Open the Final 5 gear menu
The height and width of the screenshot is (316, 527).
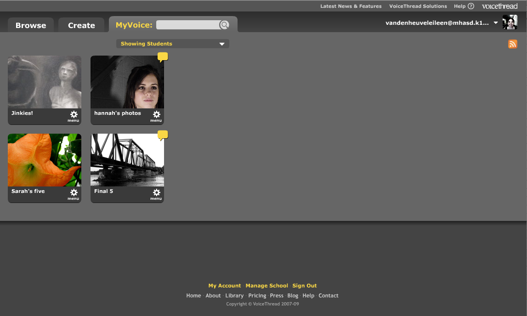point(156,193)
